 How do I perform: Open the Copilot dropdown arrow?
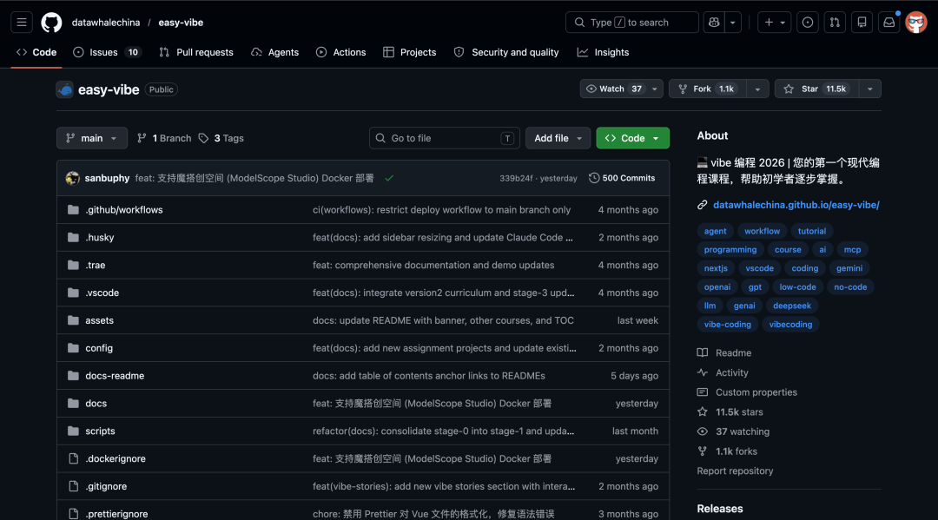coord(733,23)
